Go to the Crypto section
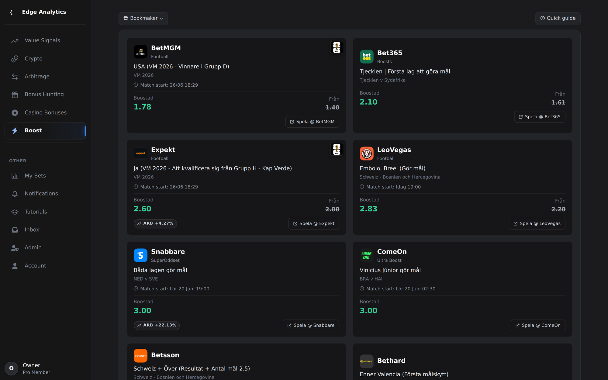Image resolution: width=608 pixels, height=380 pixels. (x=45, y=59)
